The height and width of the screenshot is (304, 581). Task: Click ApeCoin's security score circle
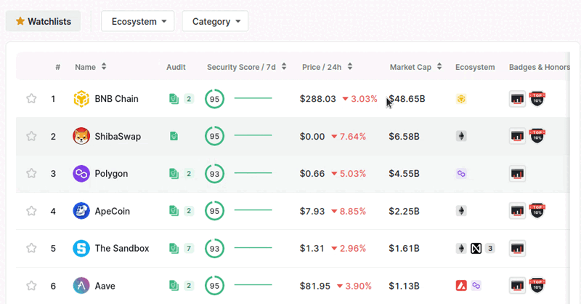[214, 211]
